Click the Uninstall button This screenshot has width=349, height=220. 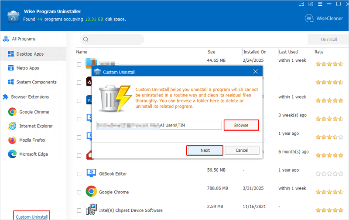pos(328,40)
